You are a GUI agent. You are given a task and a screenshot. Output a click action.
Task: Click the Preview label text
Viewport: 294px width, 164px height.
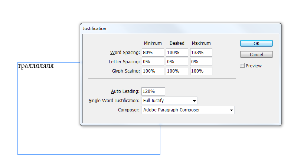pyautogui.click(x=254, y=66)
